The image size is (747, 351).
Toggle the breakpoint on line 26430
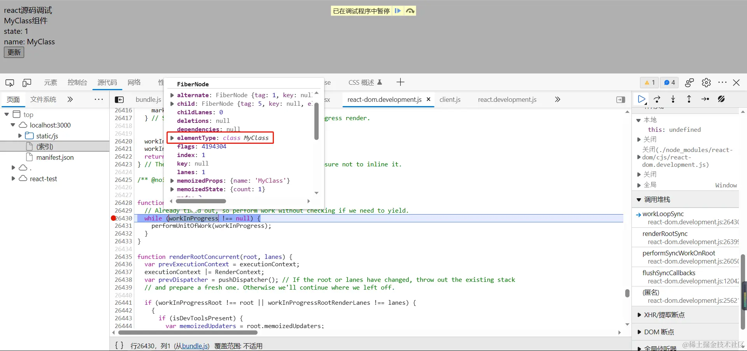point(114,218)
